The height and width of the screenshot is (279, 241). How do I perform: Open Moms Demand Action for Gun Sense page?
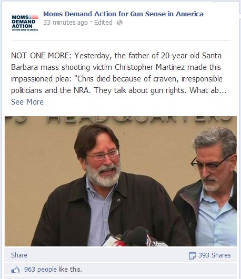pyautogui.click(x=123, y=14)
